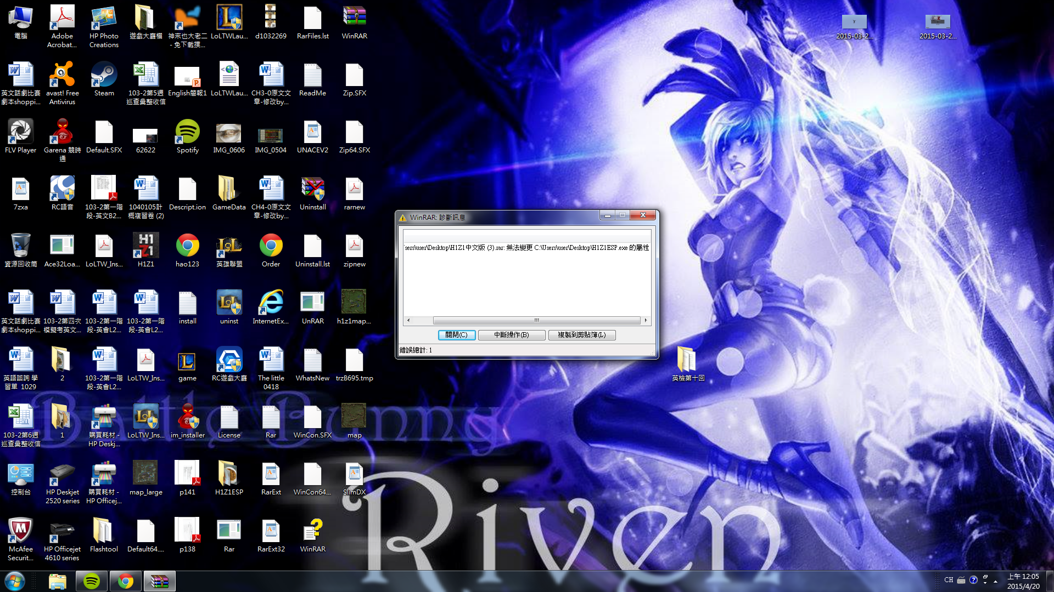Image resolution: width=1054 pixels, height=592 pixels.
Task: Select the Spotify desktop shortcut
Action: [187, 133]
